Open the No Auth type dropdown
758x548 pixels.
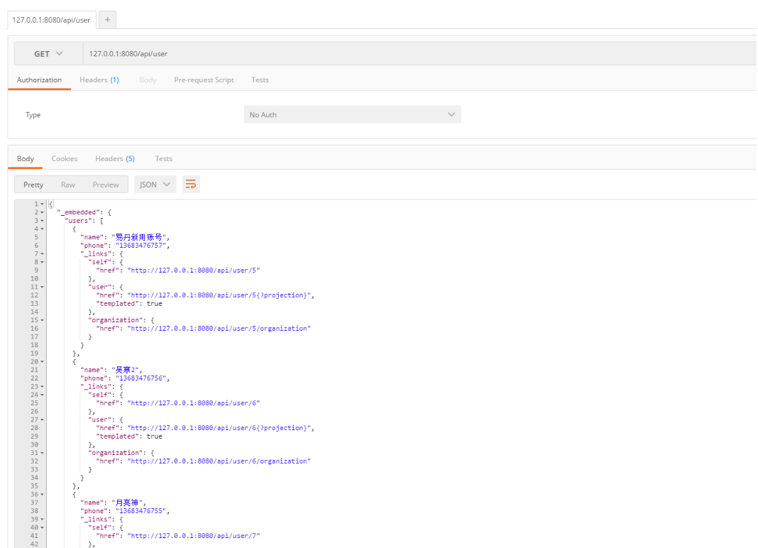point(352,114)
